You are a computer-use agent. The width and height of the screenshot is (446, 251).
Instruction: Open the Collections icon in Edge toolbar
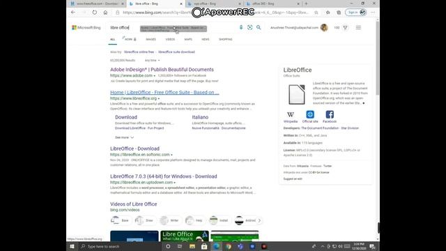point(339,13)
